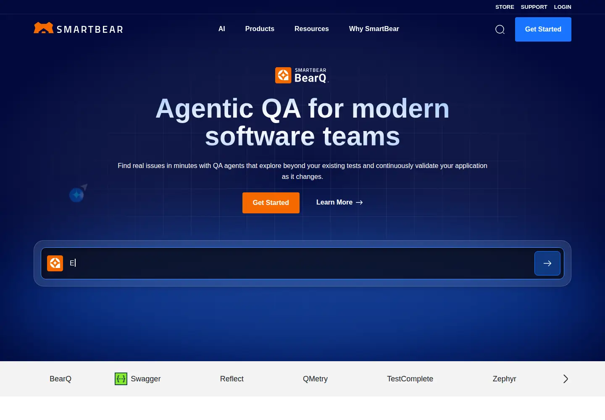Submit the prompt with the arrow button
The image size is (605, 420).
click(x=547, y=263)
